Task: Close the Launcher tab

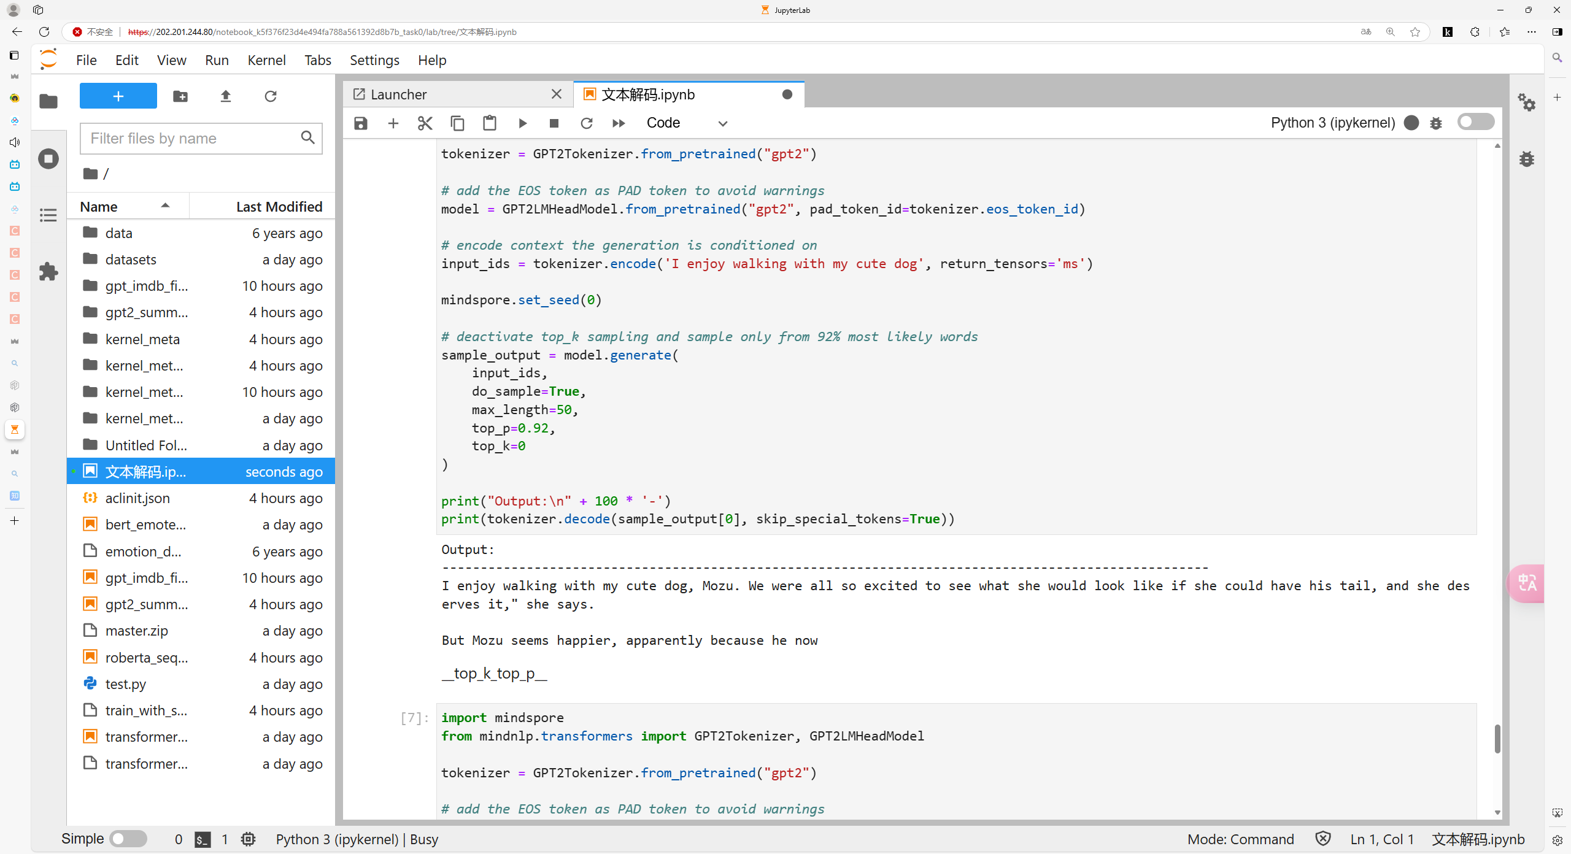Action: [557, 94]
